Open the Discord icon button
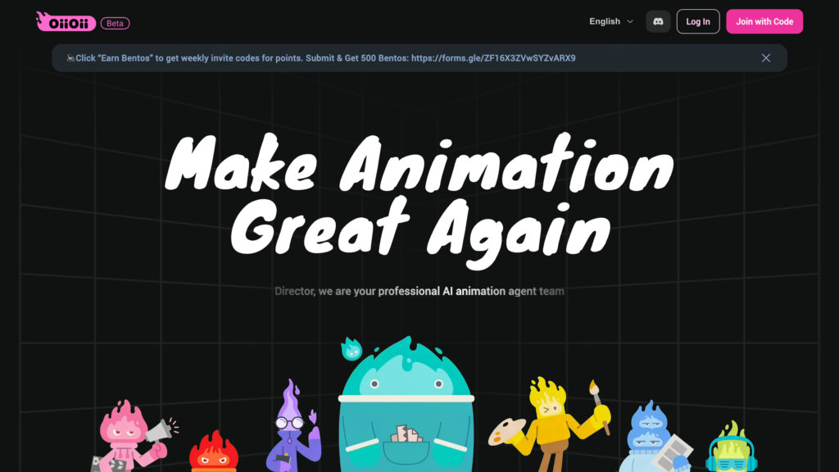839x472 pixels. point(658,21)
